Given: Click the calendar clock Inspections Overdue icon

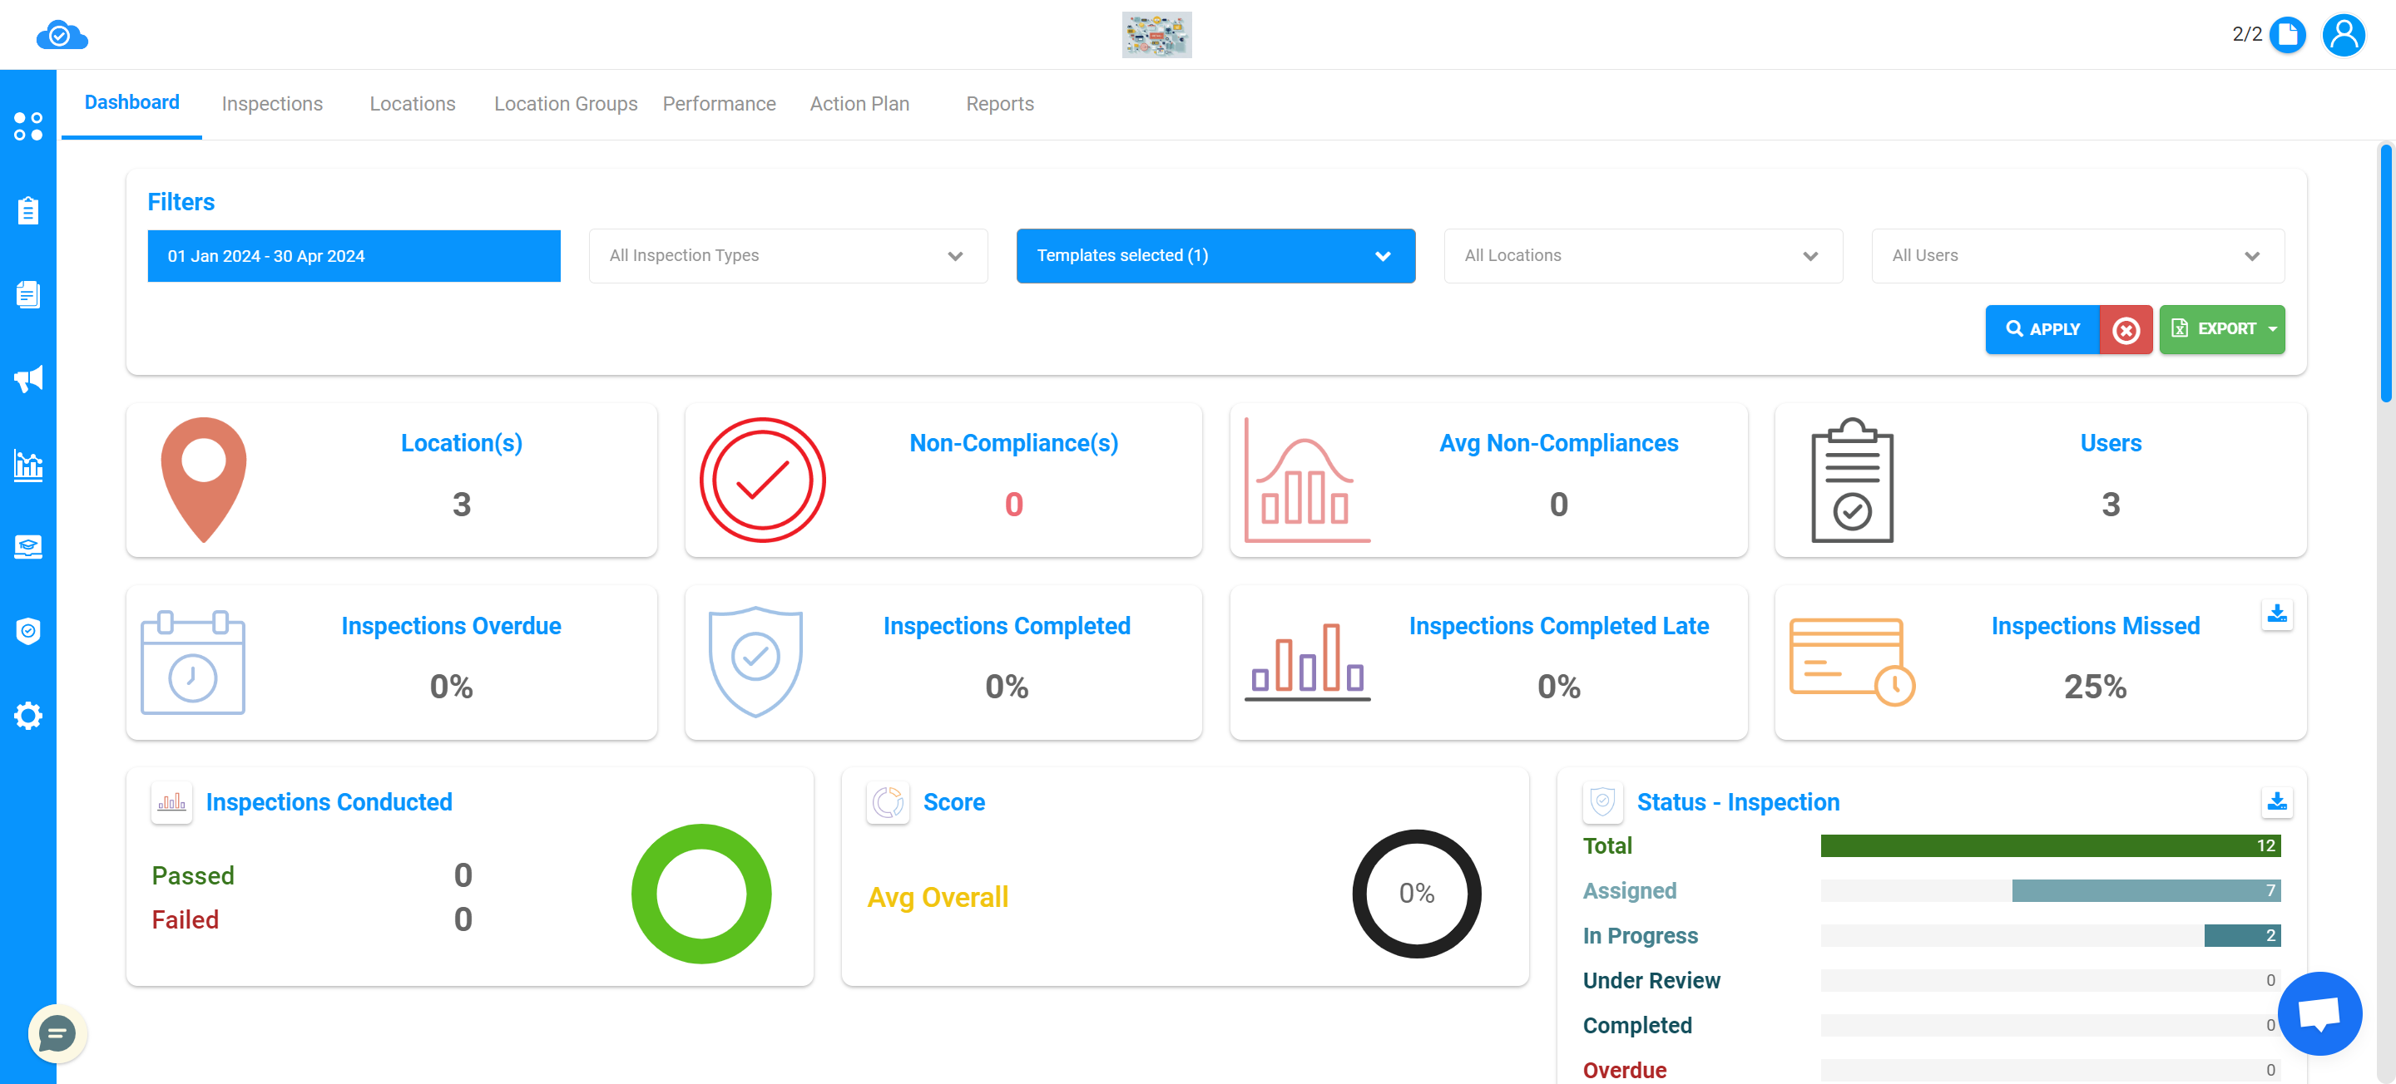Looking at the screenshot, I should point(192,662).
